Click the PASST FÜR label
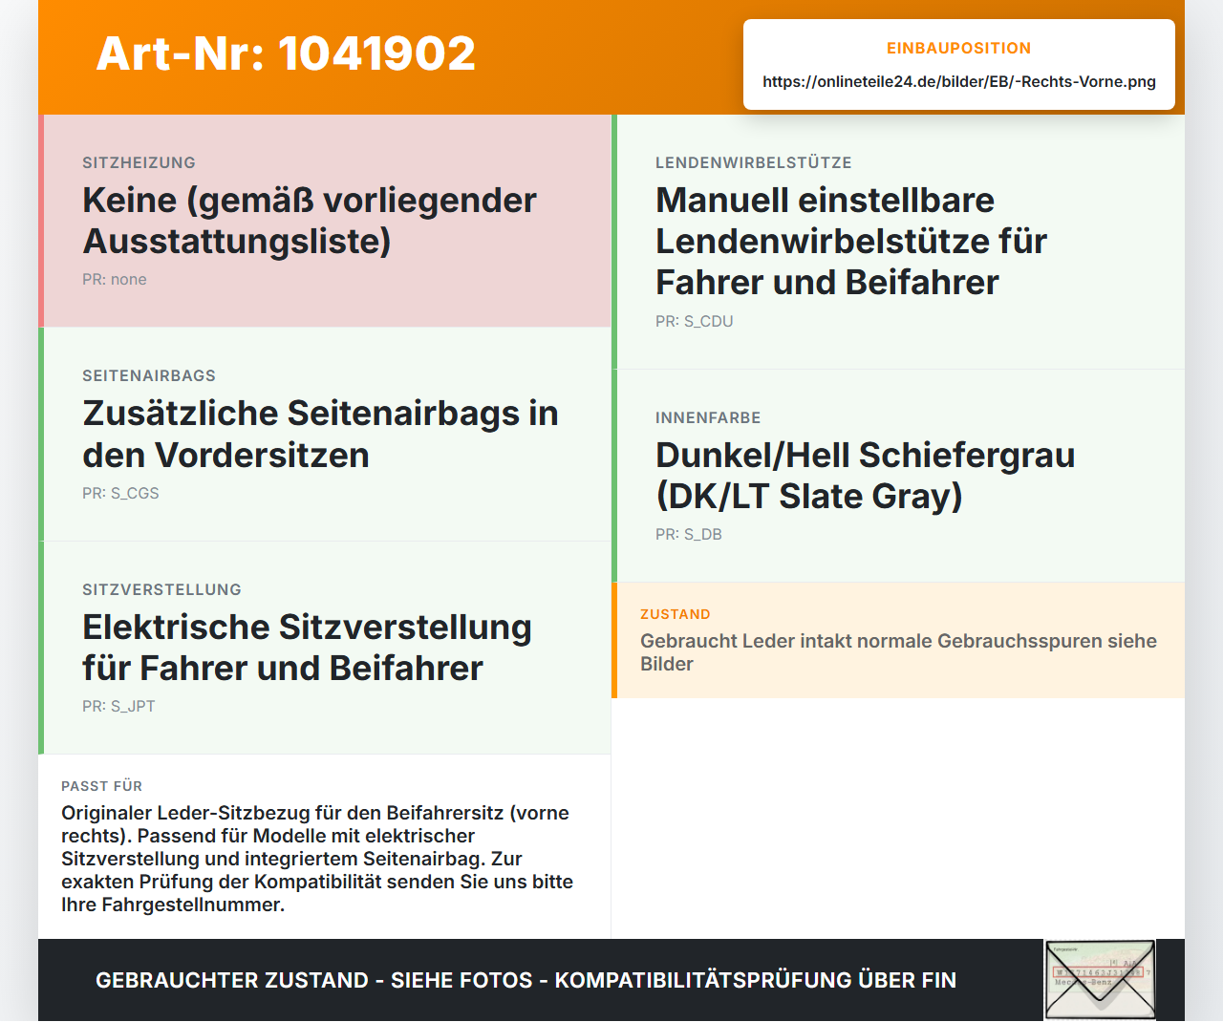Image resolution: width=1223 pixels, height=1022 pixels. pyautogui.click(x=101, y=786)
